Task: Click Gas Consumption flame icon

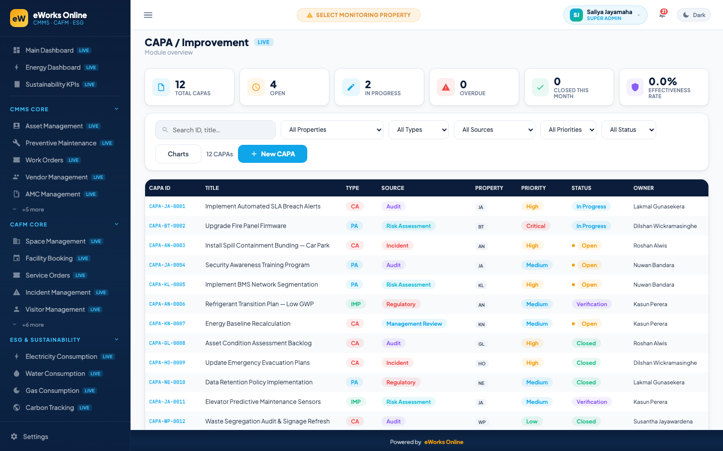Action: [x=17, y=390]
